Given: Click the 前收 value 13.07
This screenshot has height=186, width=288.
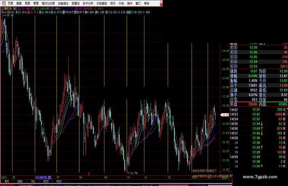Looking at the screenshot, I should coord(283,76).
